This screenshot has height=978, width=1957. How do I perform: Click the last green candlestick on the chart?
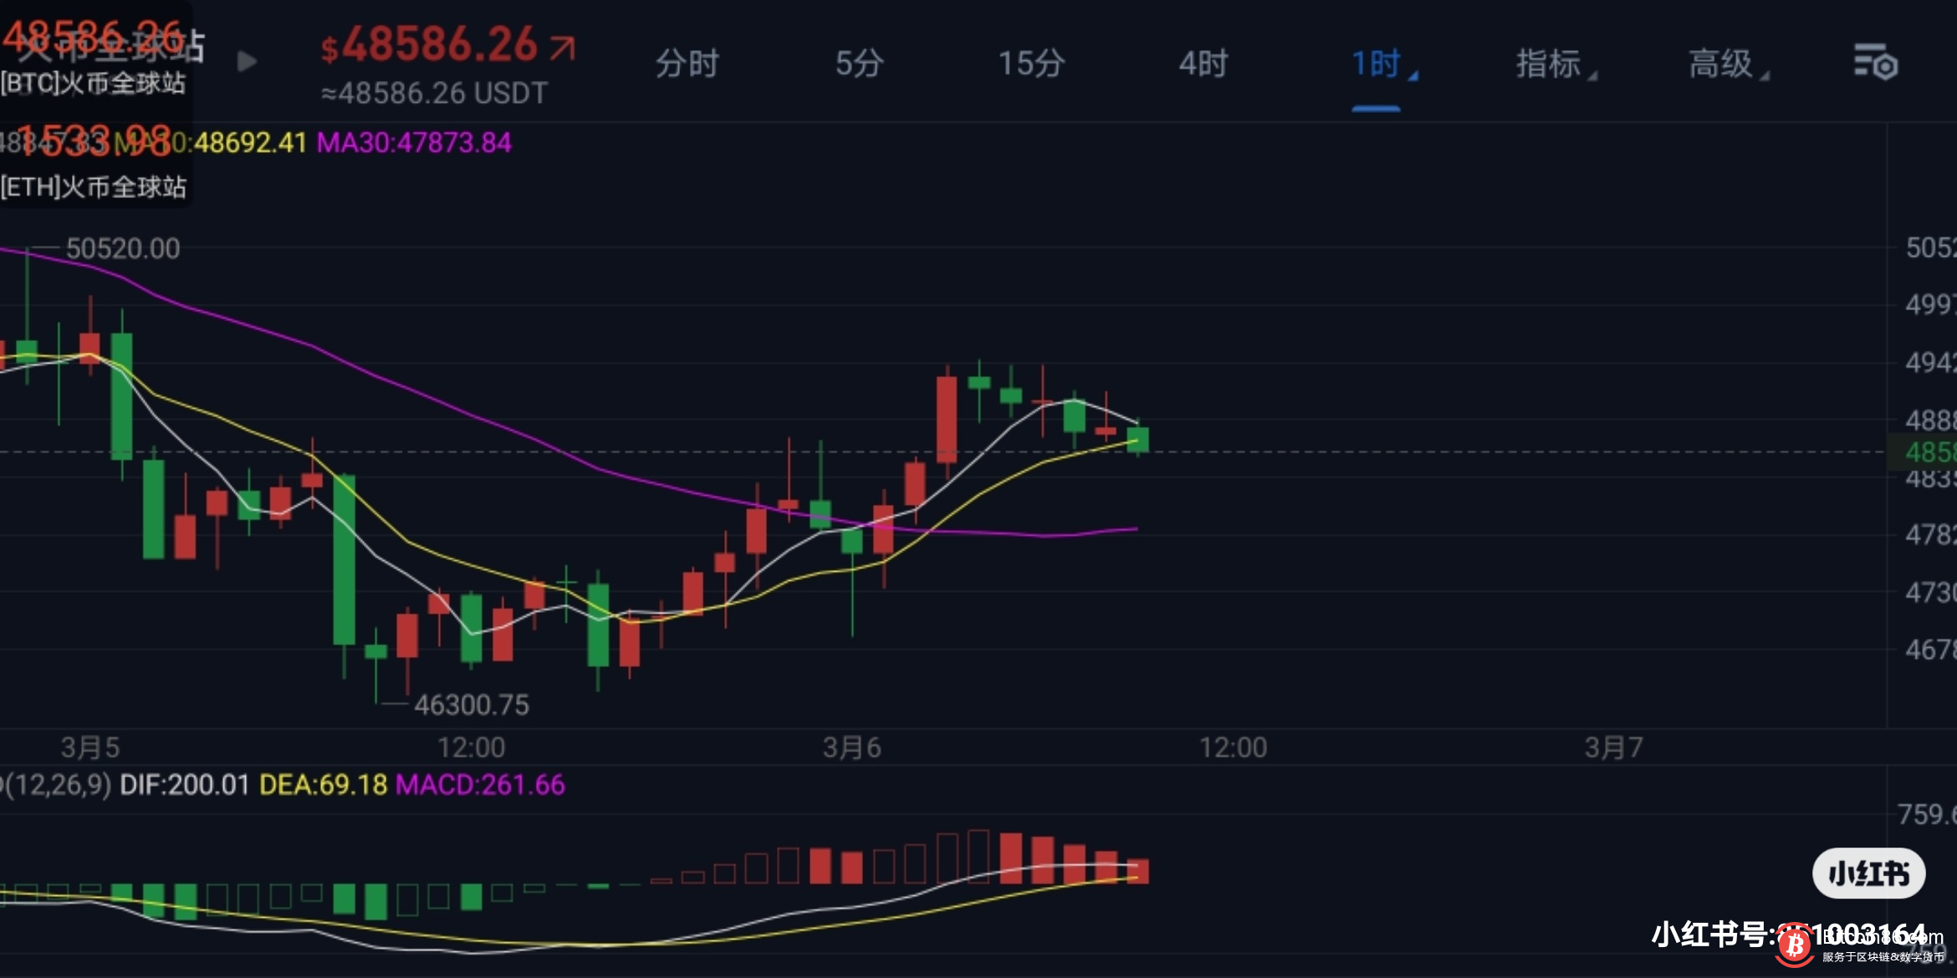pos(1137,440)
